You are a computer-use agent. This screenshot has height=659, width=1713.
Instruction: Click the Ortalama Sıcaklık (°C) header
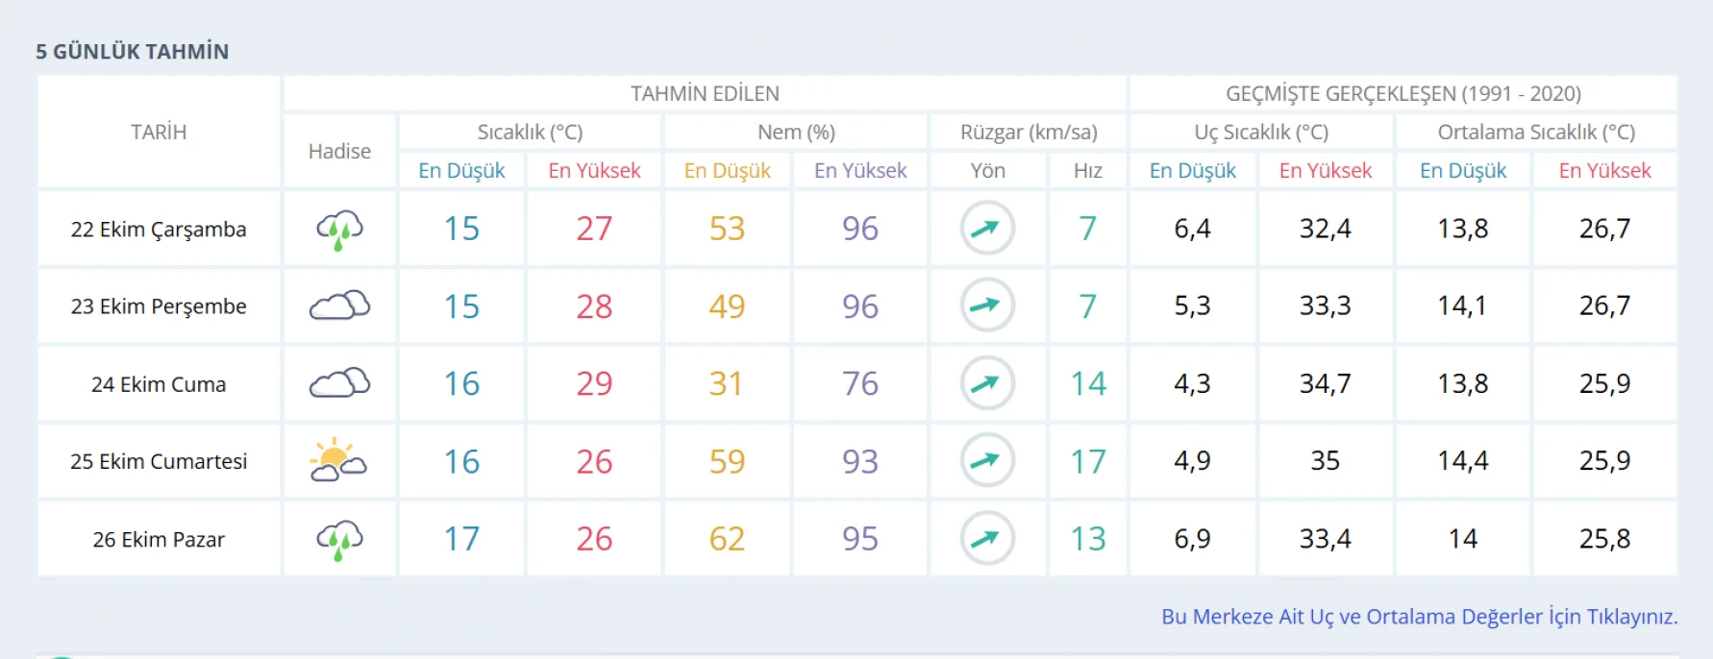tap(1536, 132)
